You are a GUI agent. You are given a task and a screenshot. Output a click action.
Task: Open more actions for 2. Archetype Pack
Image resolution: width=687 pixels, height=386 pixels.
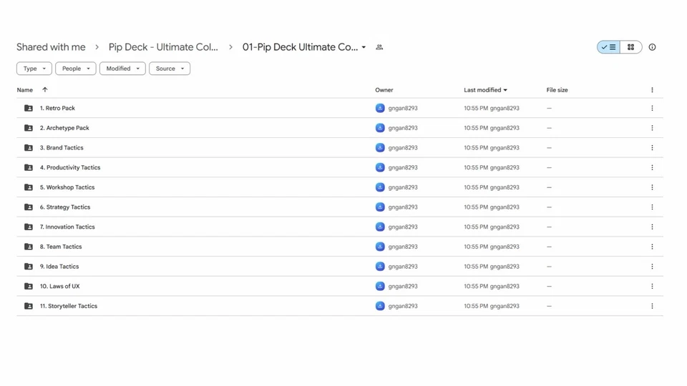pyautogui.click(x=652, y=128)
